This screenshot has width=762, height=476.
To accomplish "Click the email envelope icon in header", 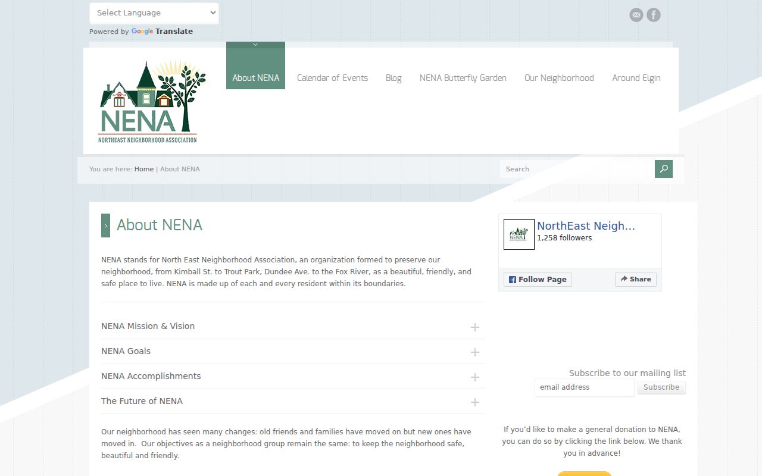I will 636,15.
